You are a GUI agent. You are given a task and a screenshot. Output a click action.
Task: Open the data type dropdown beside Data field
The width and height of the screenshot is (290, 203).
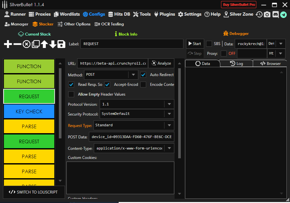tap(276, 44)
